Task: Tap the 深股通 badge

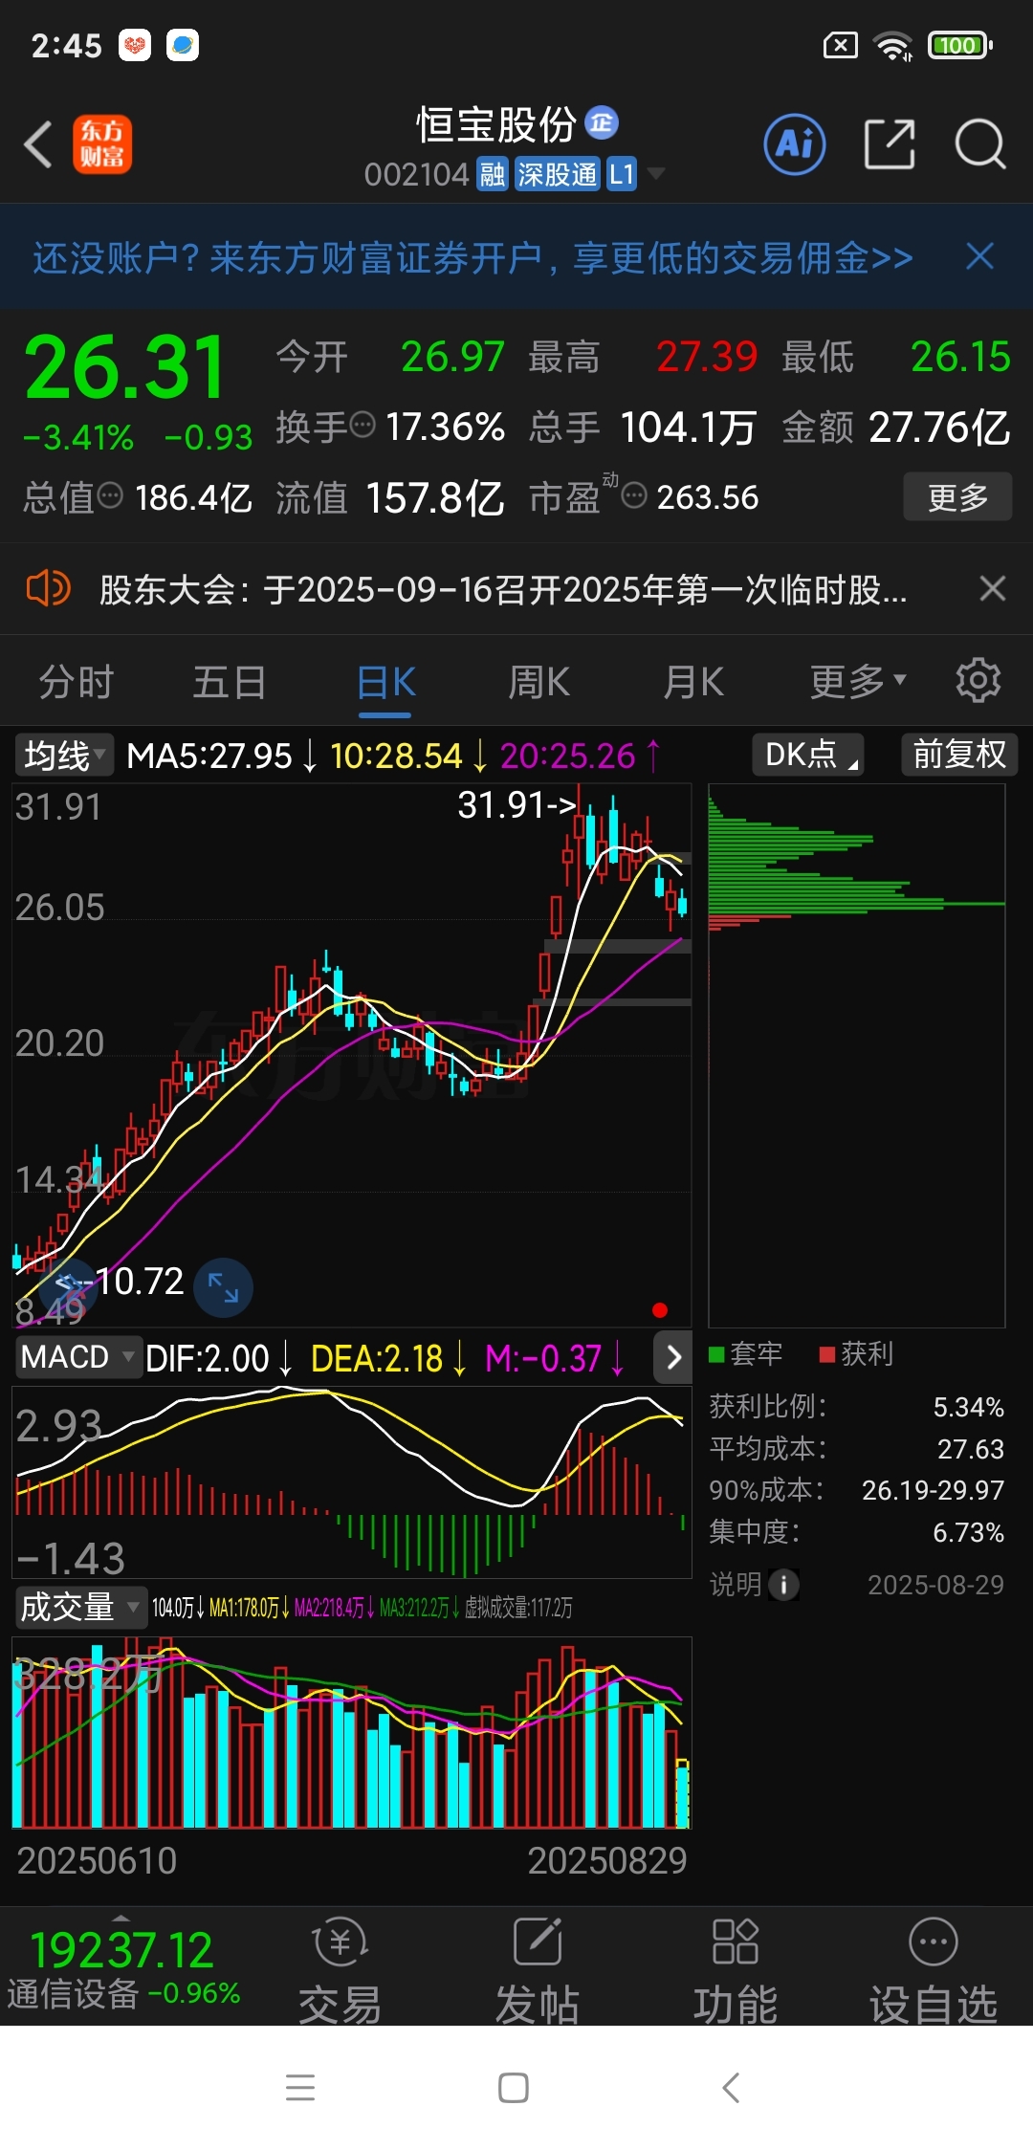Action: tap(557, 174)
